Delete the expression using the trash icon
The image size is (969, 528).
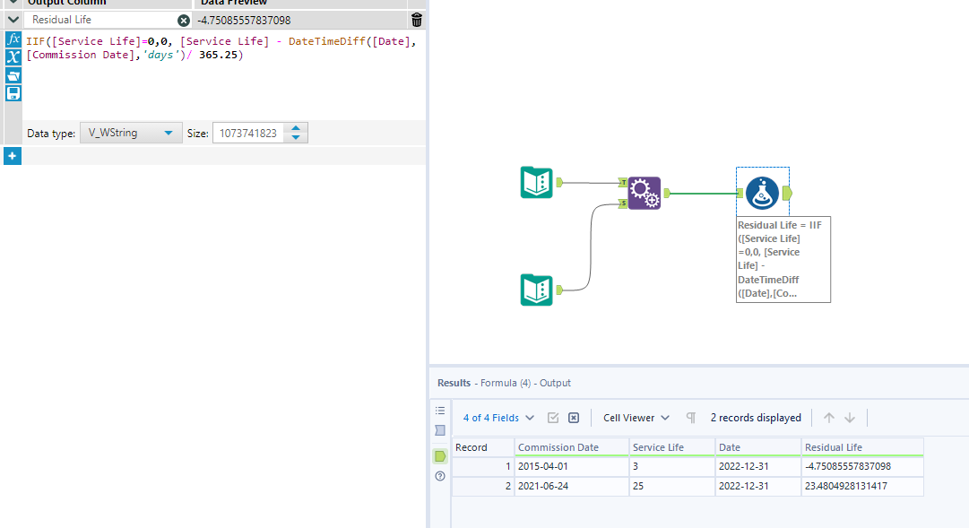pos(416,19)
